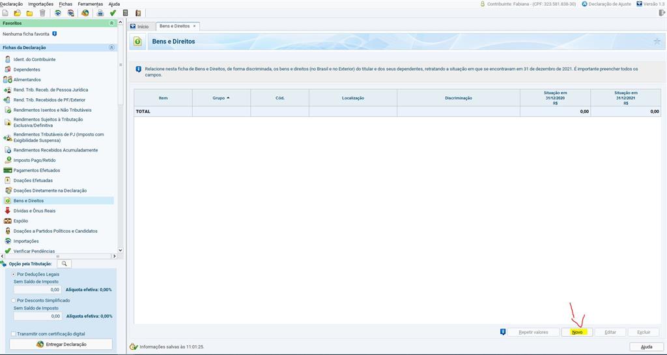
Task: Enable Transmitir com certificação digital checkbox
Action: tap(14, 334)
